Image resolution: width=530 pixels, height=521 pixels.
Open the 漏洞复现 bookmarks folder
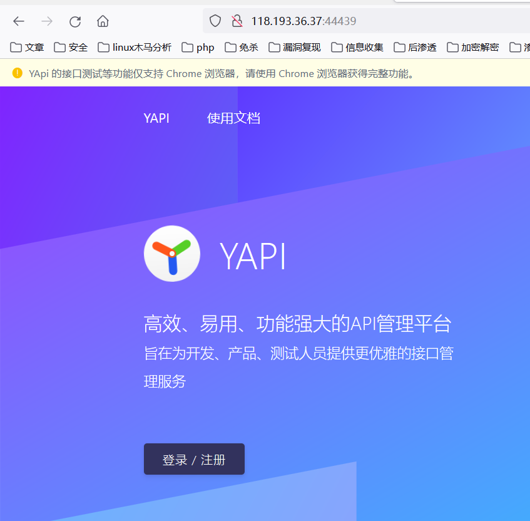(x=294, y=48)
